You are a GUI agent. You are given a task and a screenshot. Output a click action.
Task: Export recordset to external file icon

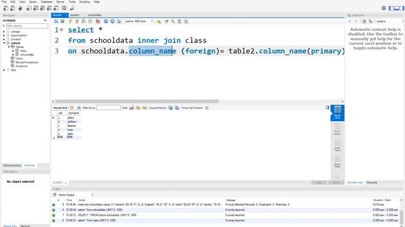click(170, 108)
